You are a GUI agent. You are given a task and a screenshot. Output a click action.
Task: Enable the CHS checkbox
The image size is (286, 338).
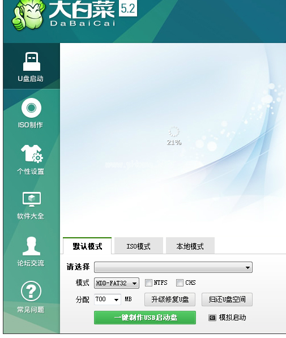[x=180, y=283]
